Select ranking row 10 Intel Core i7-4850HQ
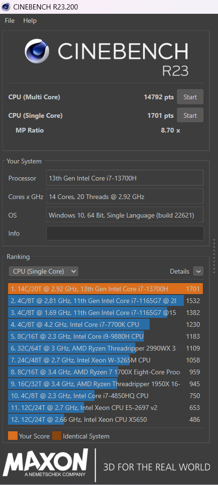 point(105,396)
